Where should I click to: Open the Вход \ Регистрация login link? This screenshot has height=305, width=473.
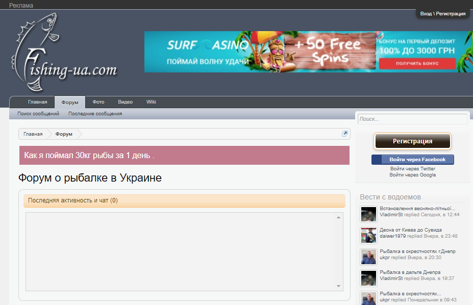click(442, 14)
